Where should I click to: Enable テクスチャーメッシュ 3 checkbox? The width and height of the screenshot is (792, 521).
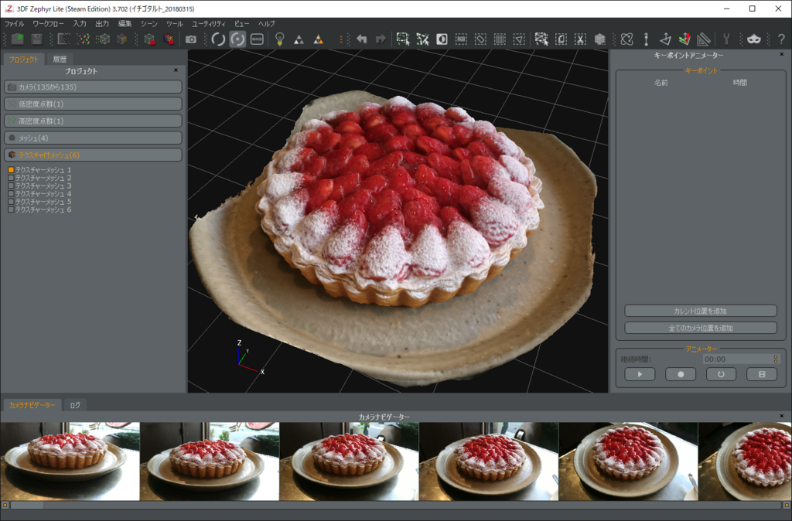(x=11, y=186)
